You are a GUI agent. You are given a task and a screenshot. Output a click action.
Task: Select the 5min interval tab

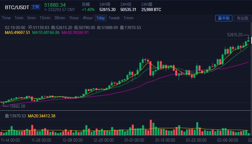pyautogui.click(x=31, y=18)
